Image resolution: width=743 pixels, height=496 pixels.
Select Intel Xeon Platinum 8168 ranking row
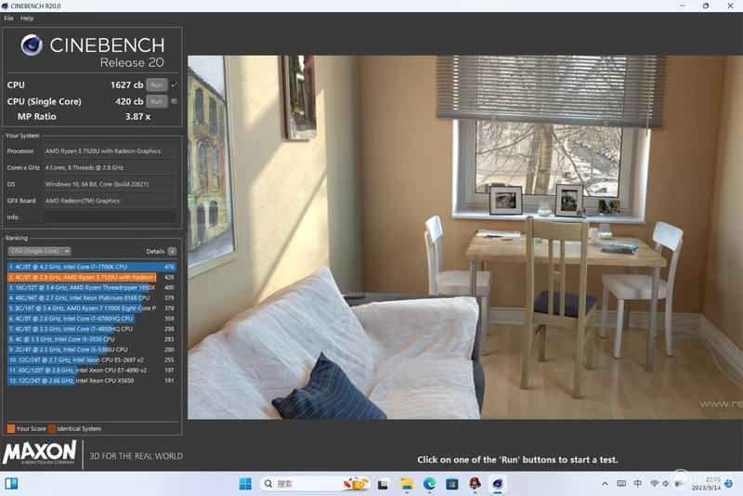tap(92, 298)
